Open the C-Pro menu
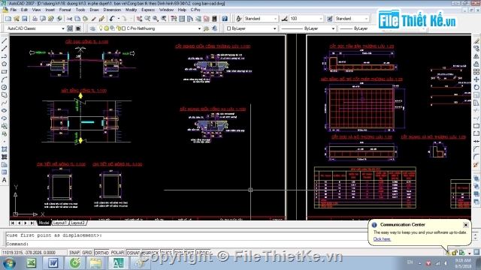Screen dimensions: 481x270 pos(195,10)
